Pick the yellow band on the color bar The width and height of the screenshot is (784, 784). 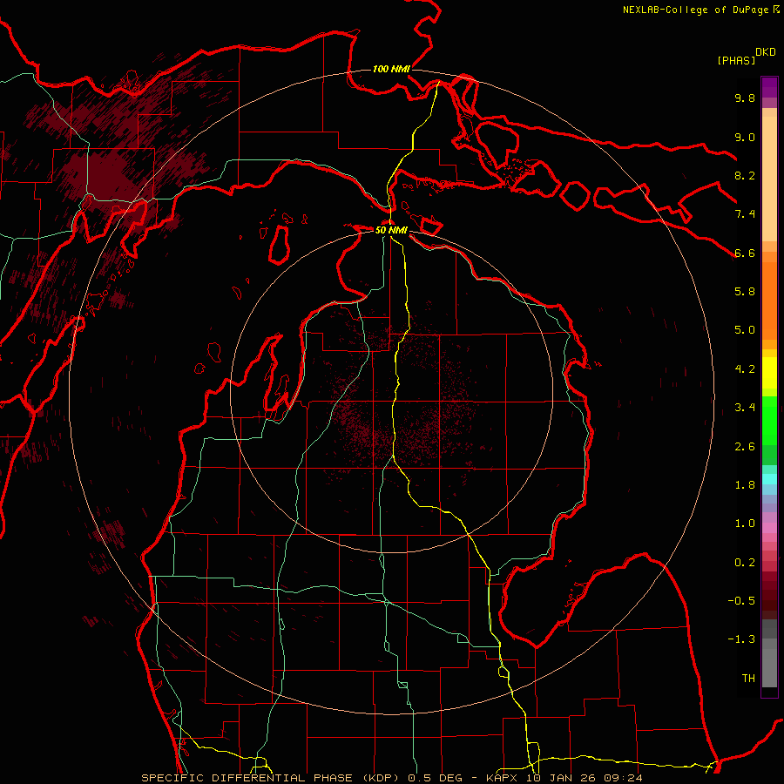(x=769, y=373)
